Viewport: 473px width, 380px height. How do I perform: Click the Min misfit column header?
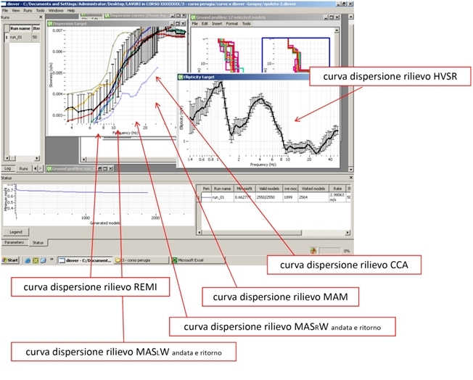[x=244, y=189]
